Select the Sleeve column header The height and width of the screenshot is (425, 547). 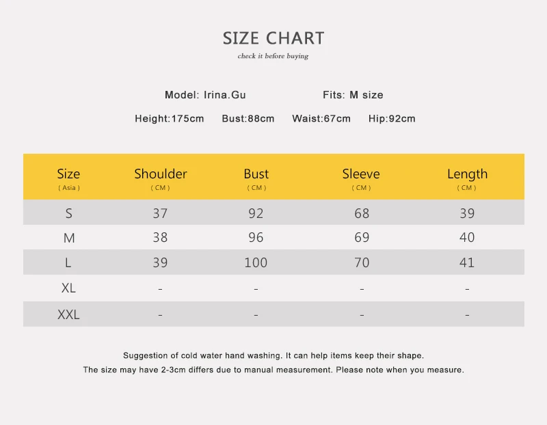click(361, 178)
